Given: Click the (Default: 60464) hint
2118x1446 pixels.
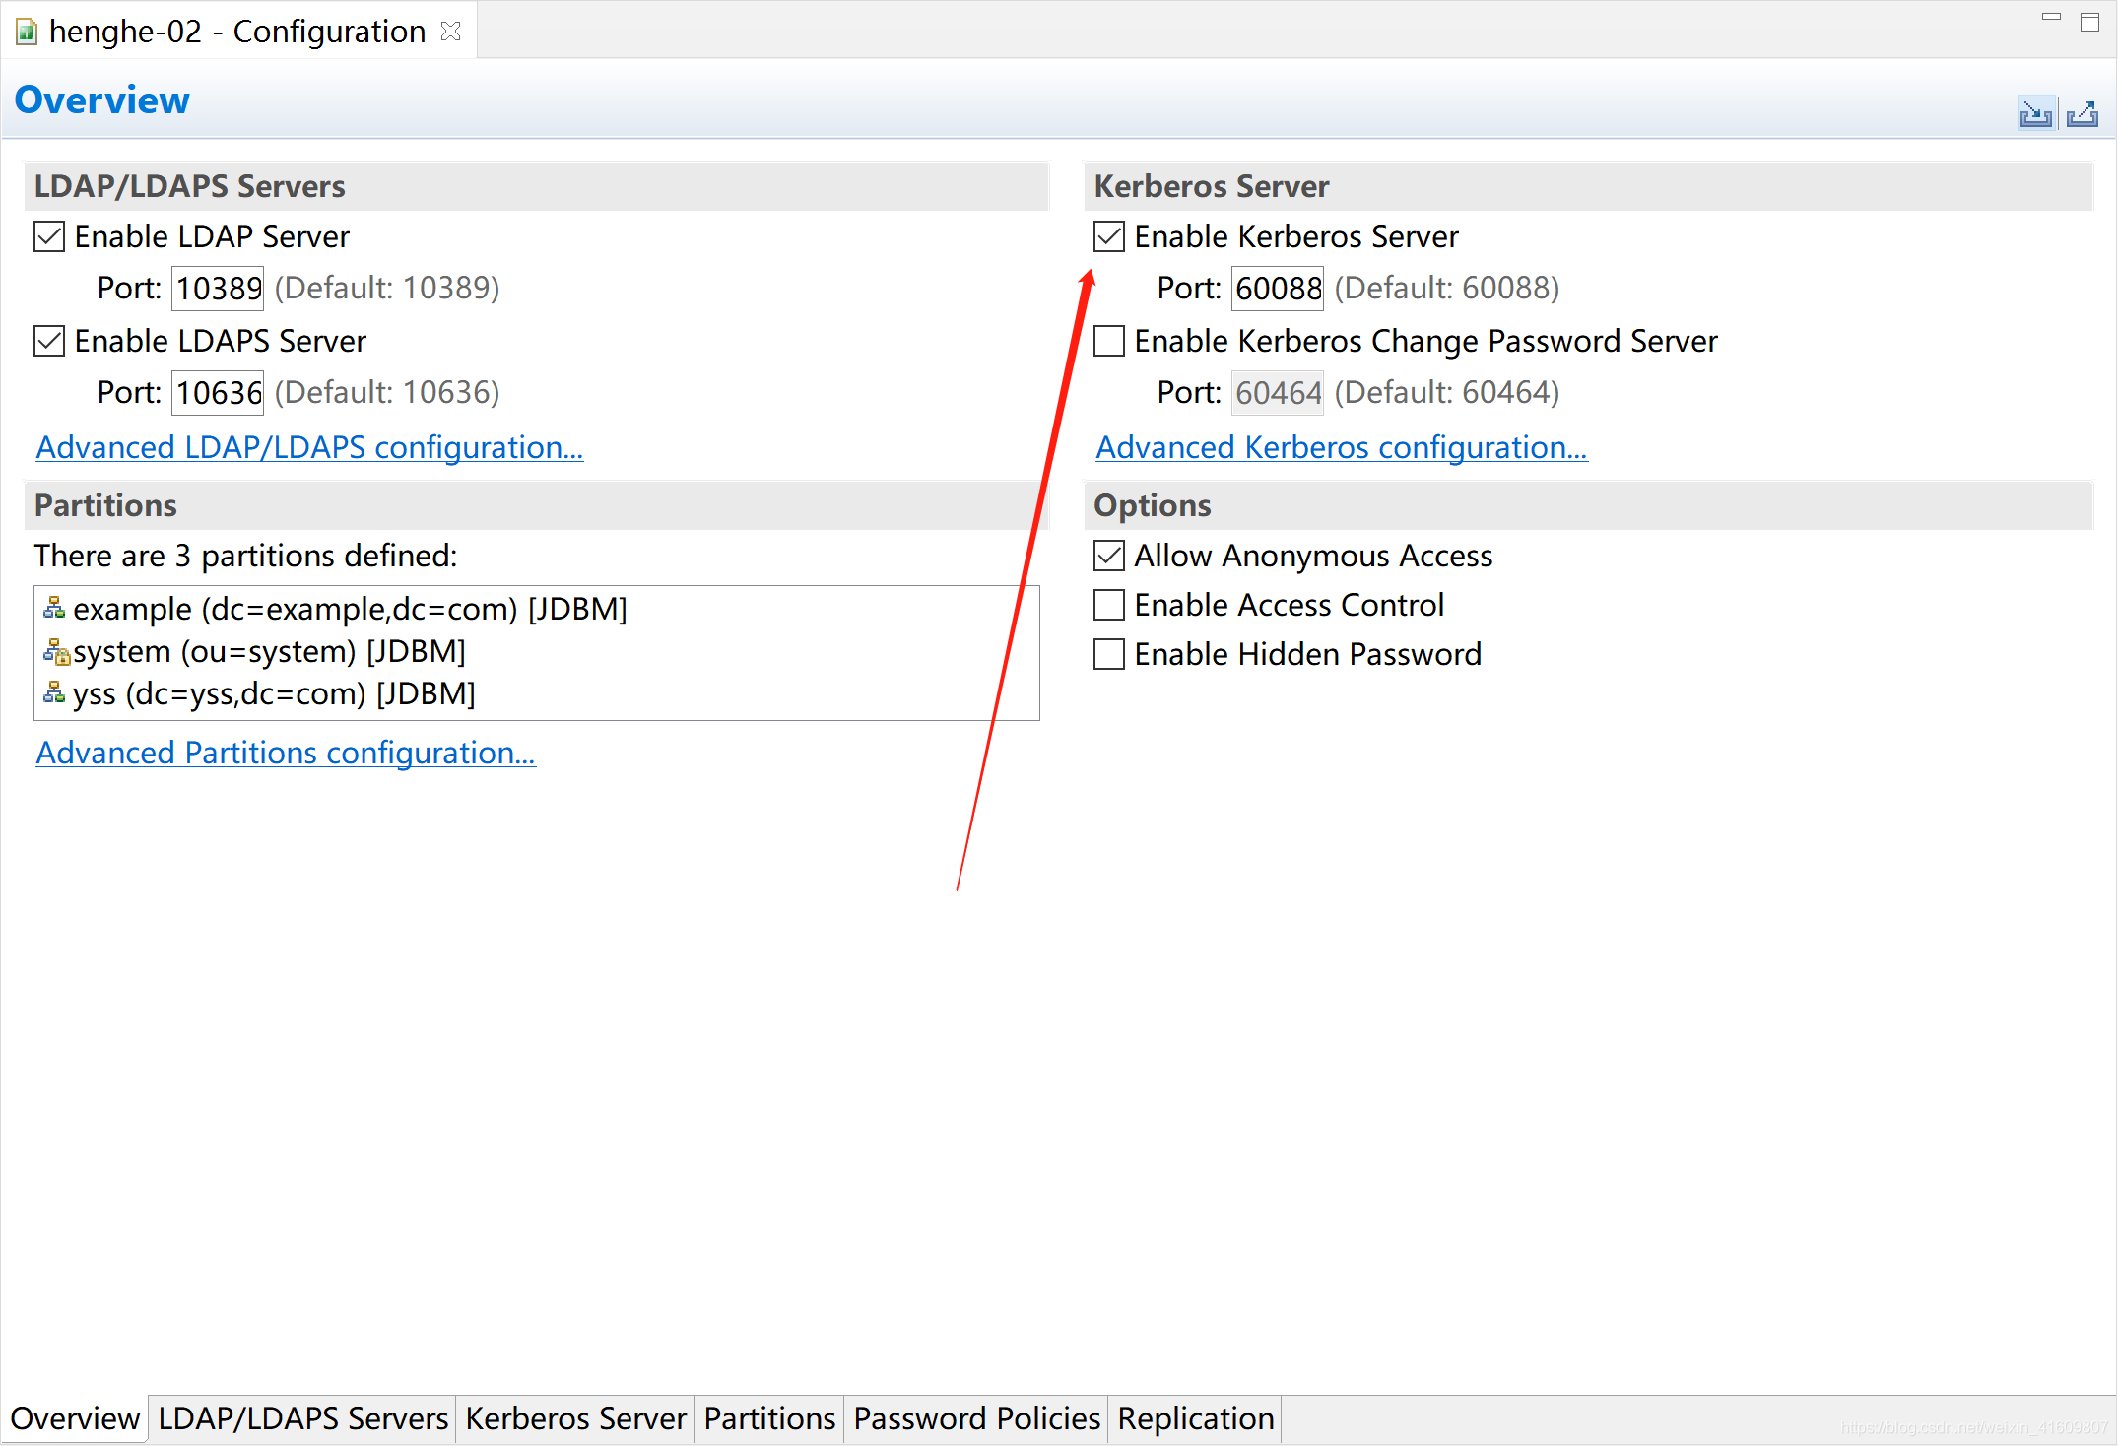Looking at the screenshot, I should click(1447, 392).
